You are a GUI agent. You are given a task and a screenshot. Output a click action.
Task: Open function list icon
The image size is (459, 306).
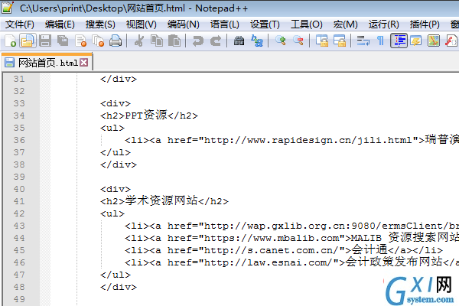click(x=451, y=41)
